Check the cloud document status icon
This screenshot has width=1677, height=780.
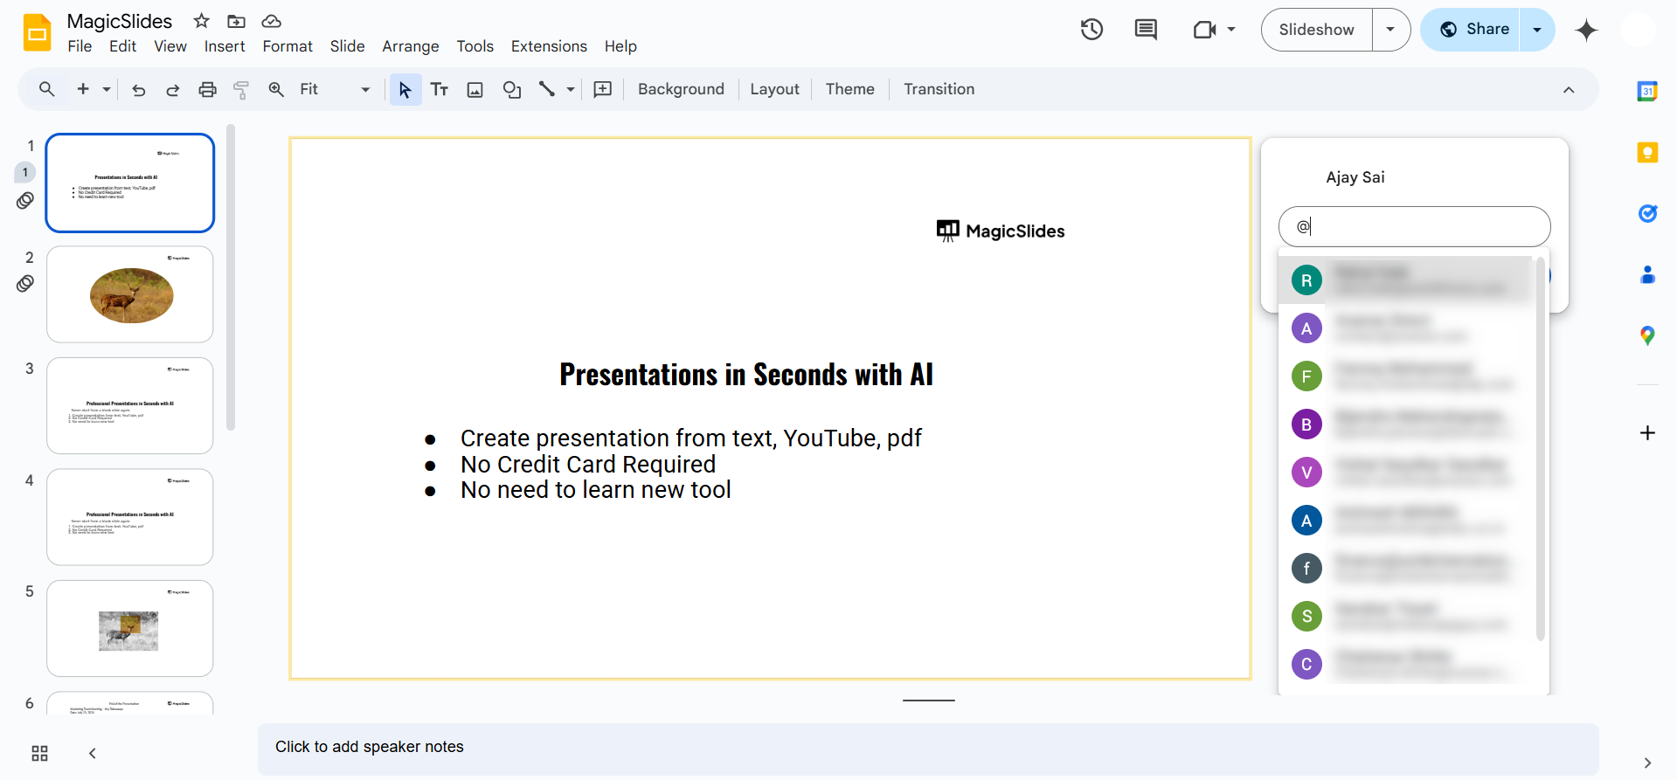click(x=272, y=21)
